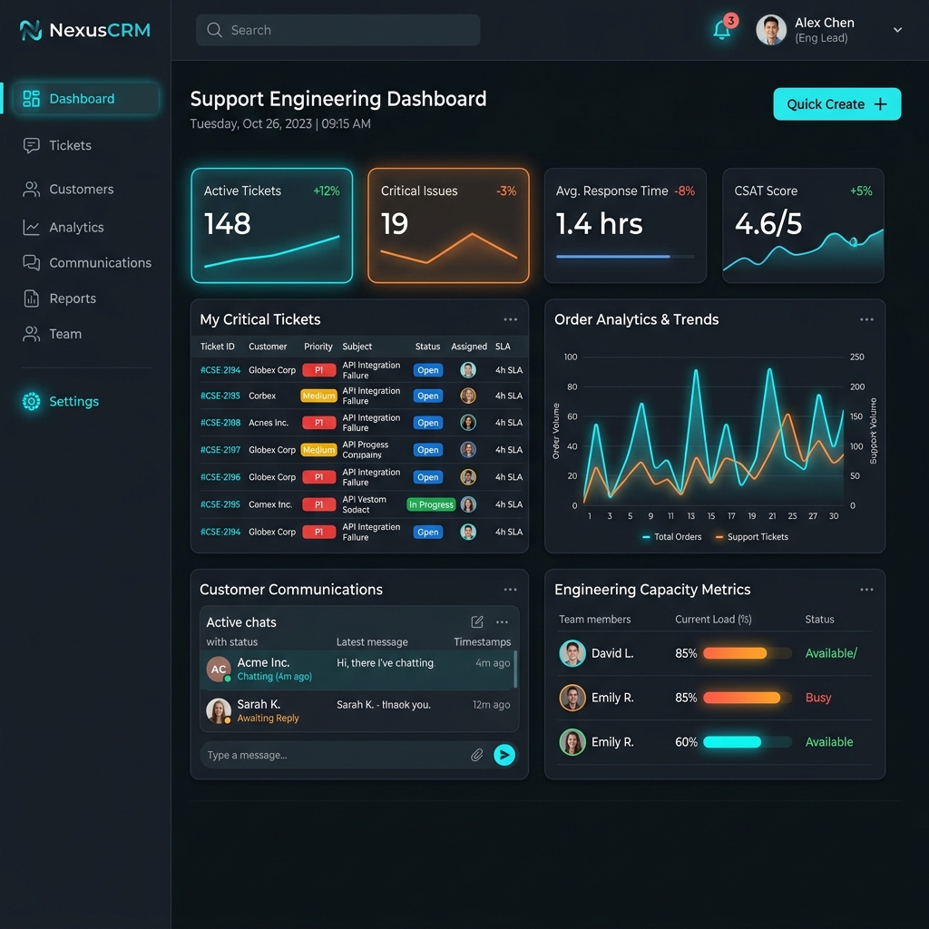
Task: Click the Busy Emily R. load bar
Action: click(748, 698)
